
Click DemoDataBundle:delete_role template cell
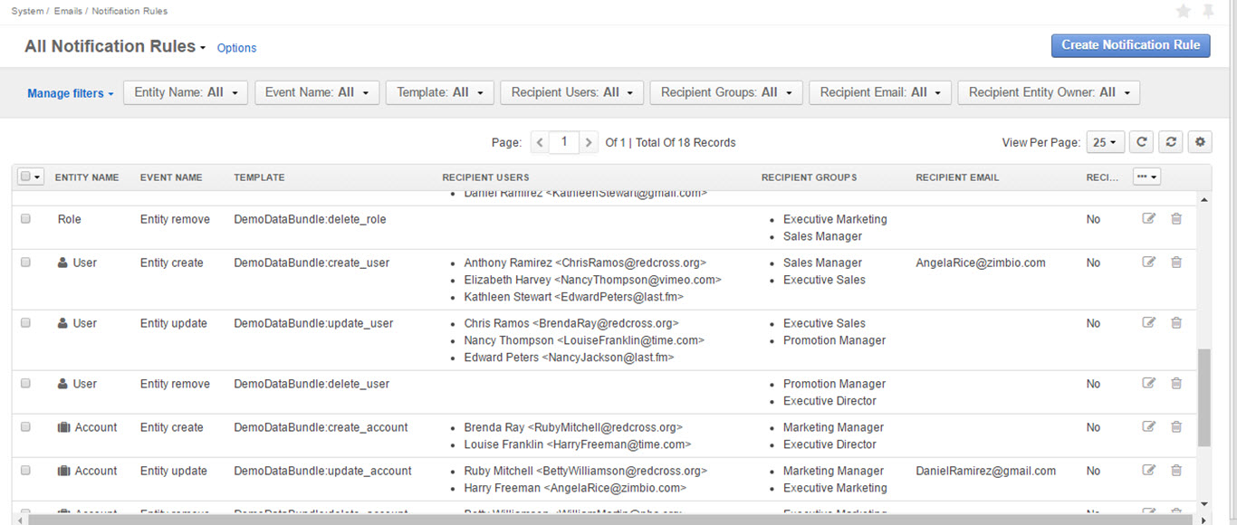[310, 219]
